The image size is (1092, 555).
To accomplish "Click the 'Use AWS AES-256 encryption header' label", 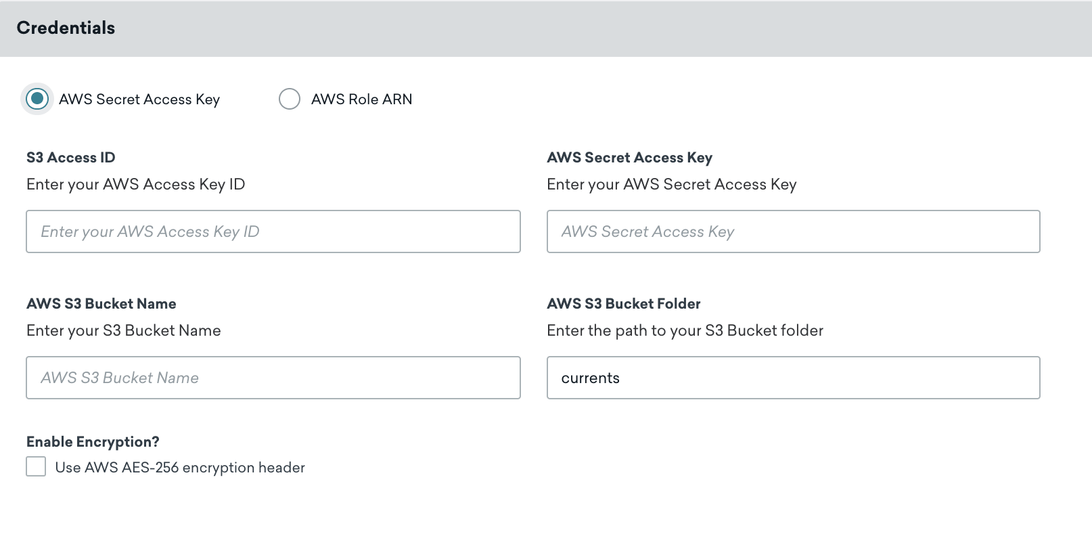I will point(180,468).
